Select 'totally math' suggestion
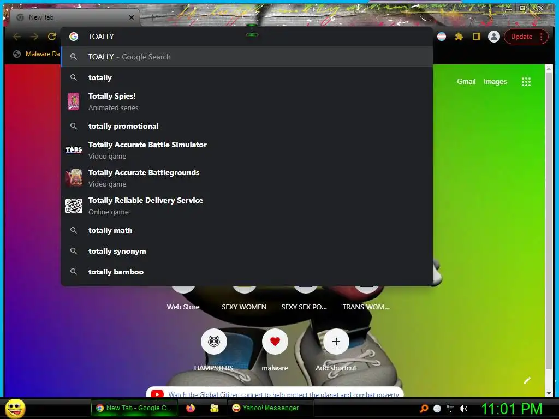This screenshot has height=419, width=559. click(x=247, y=230)
